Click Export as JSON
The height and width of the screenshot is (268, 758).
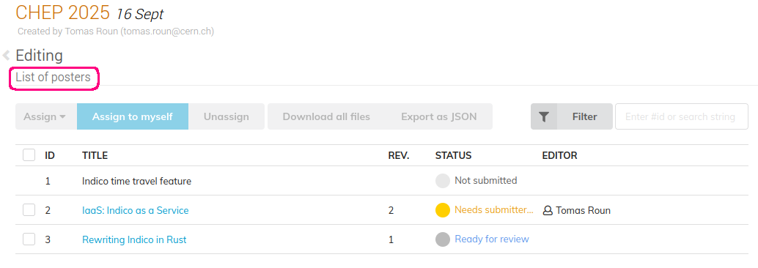coord(439,116)
